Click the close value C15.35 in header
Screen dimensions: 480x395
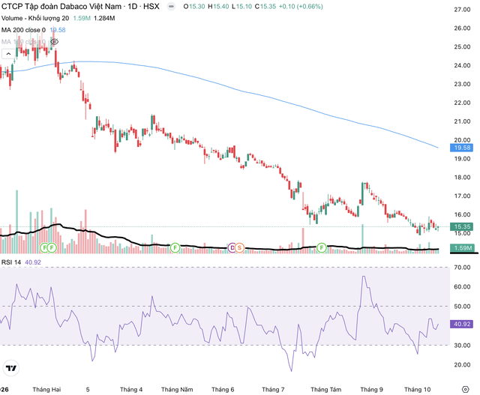pyautogui.click(x=265, y=7)
